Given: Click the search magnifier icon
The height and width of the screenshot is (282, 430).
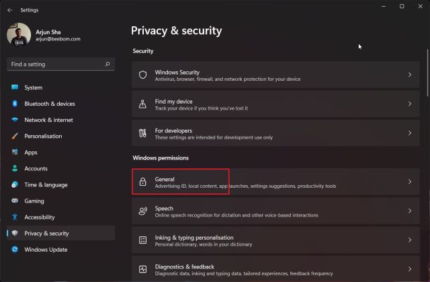Looking at the screenshot, I should pyautogui.click(x=107, y=64).
